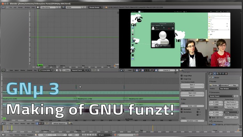
Task: Open the Blender Render engine dropdown
Action: [x=95, y=7]
